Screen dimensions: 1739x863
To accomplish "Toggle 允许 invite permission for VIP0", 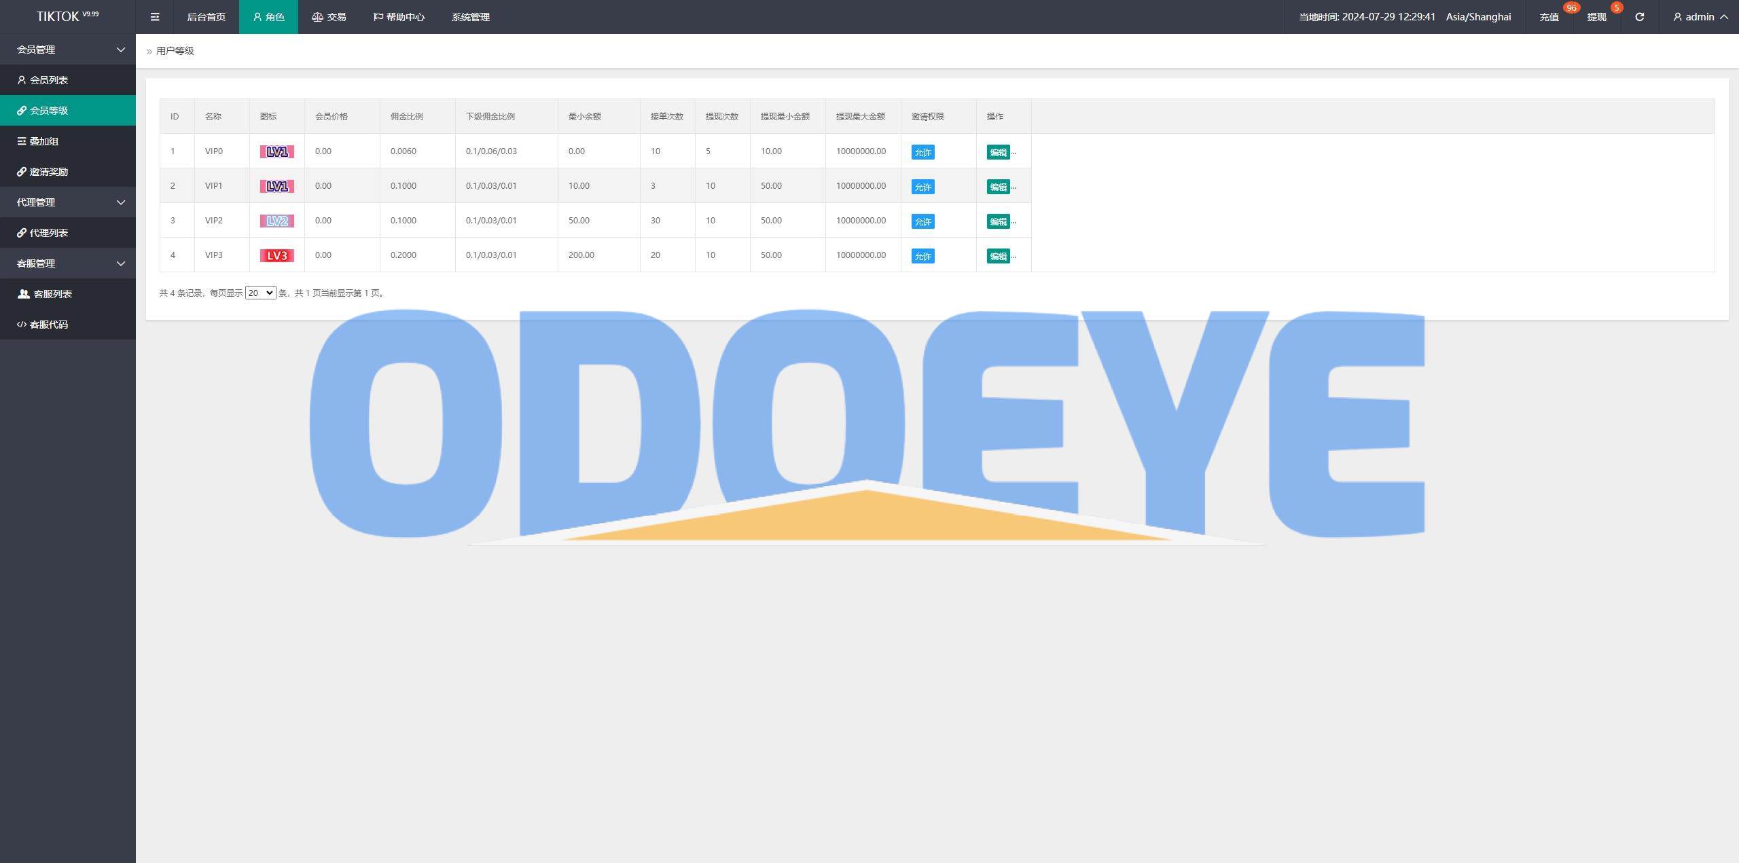I will point(922,152).
